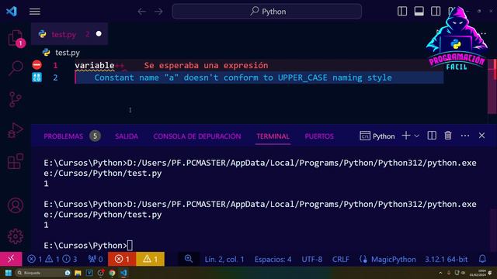Close the terminal panel

pyautogui.click(x=481, y=136)
